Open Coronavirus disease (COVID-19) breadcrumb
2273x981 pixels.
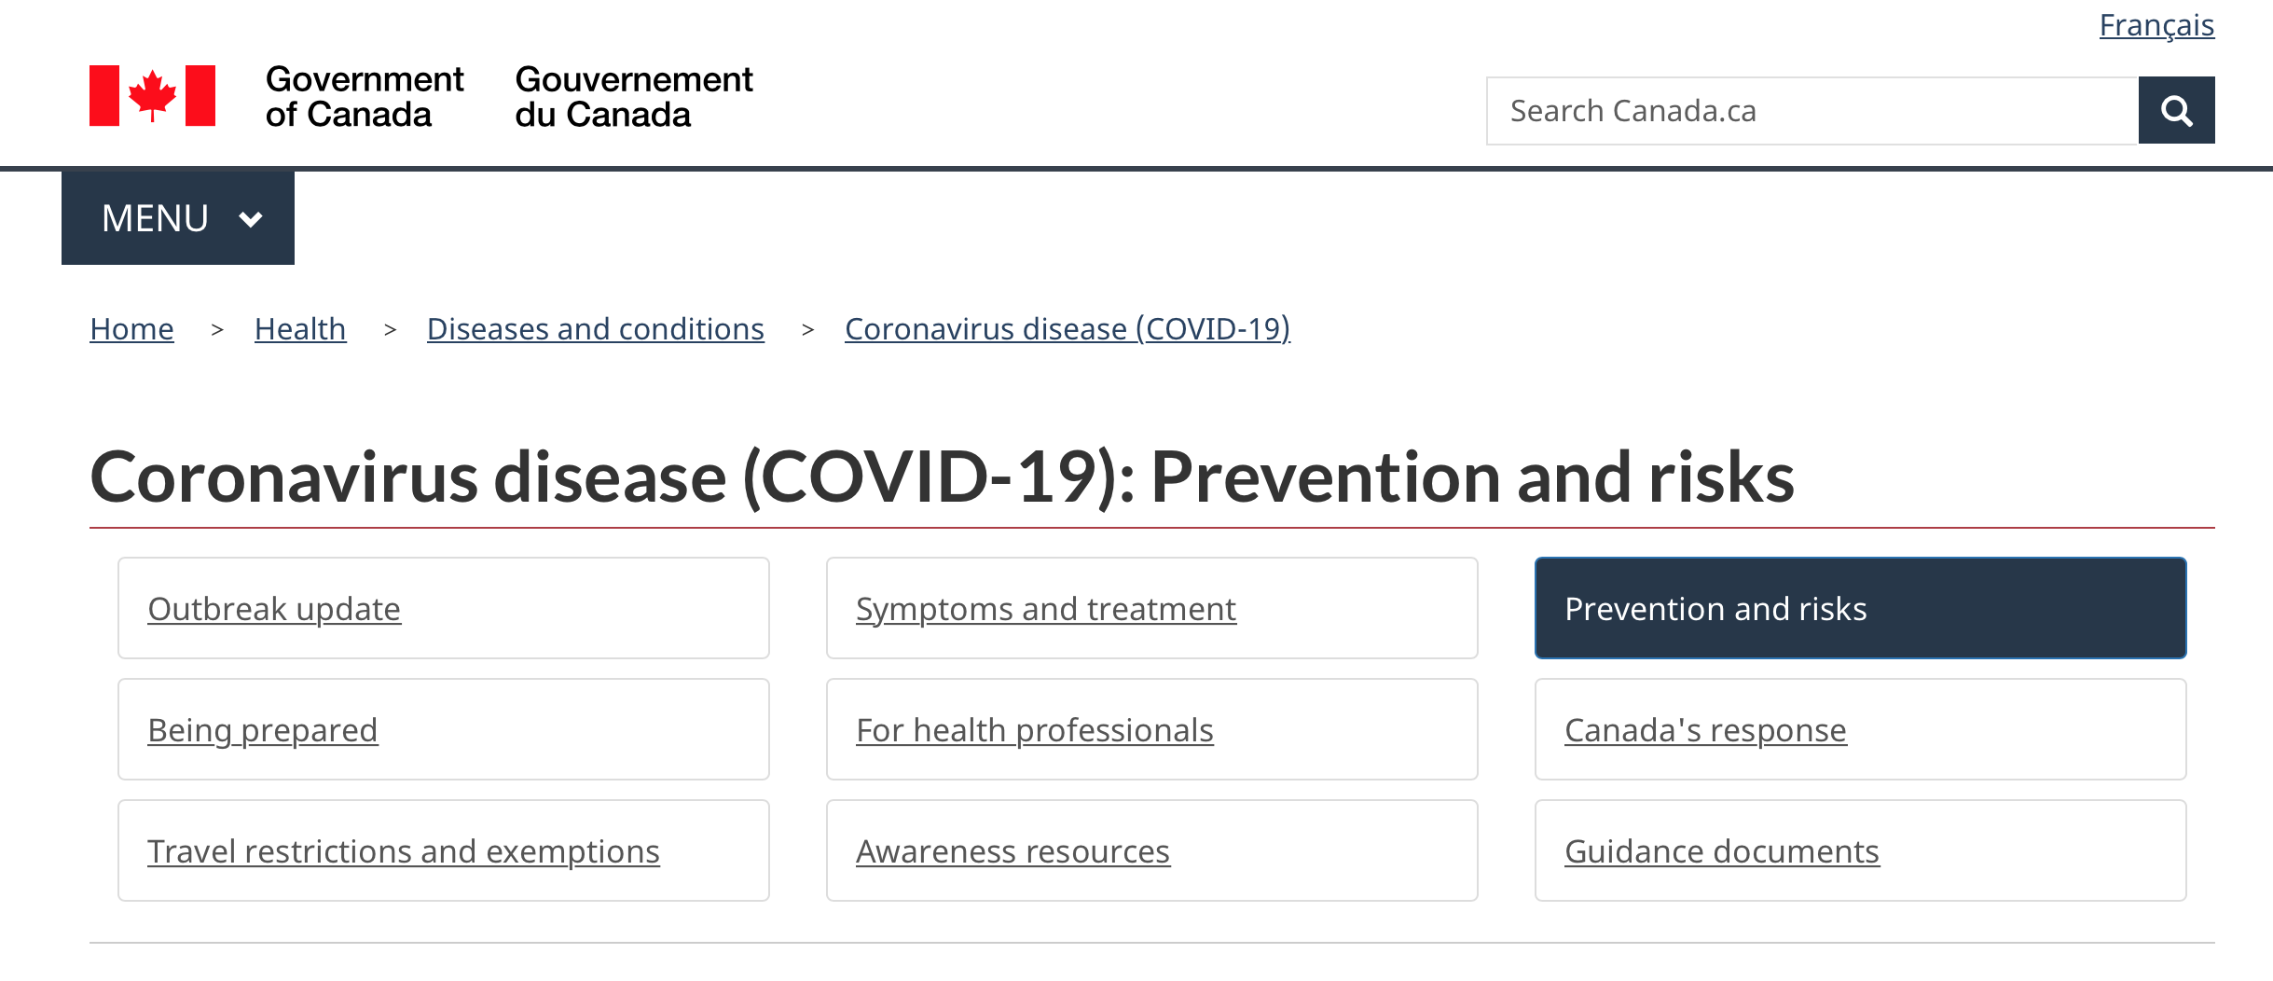pos(1068,329)
